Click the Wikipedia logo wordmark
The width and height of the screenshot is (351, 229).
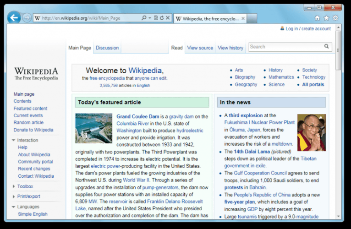tap(36, 74)
